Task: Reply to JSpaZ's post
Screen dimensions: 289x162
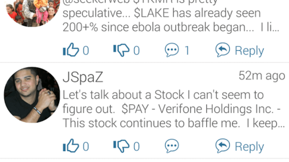Action: click(x=240, y=146)
